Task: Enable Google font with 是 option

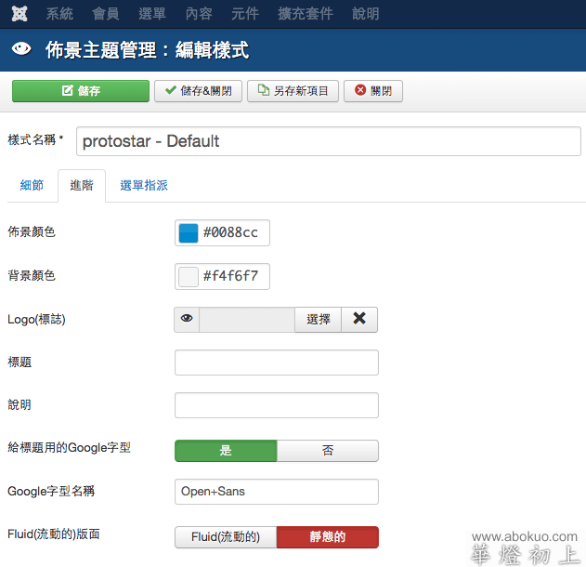Action: click(x=226, y=451)
